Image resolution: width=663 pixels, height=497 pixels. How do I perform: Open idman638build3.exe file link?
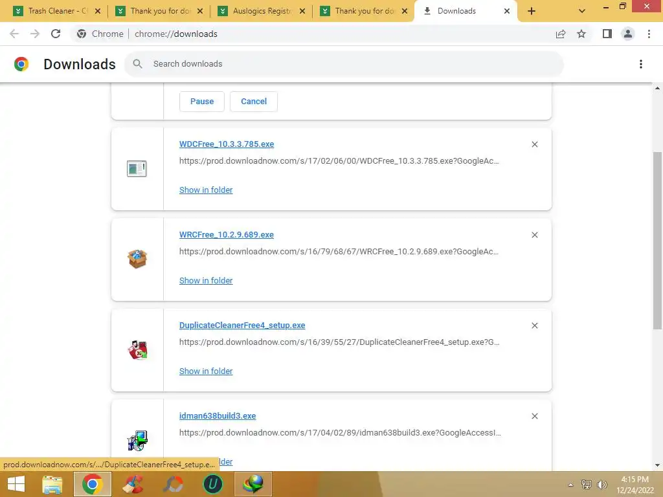218,416
